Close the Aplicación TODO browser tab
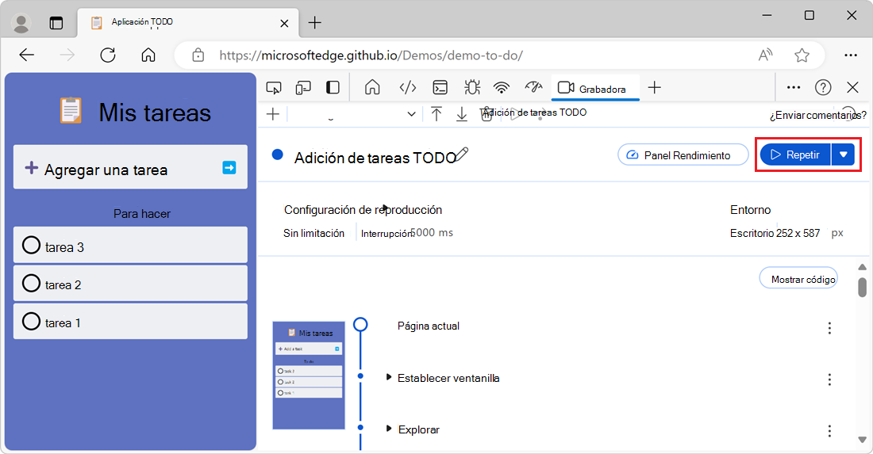This screenshot has height=454, width=873. (x=284, y=23)
